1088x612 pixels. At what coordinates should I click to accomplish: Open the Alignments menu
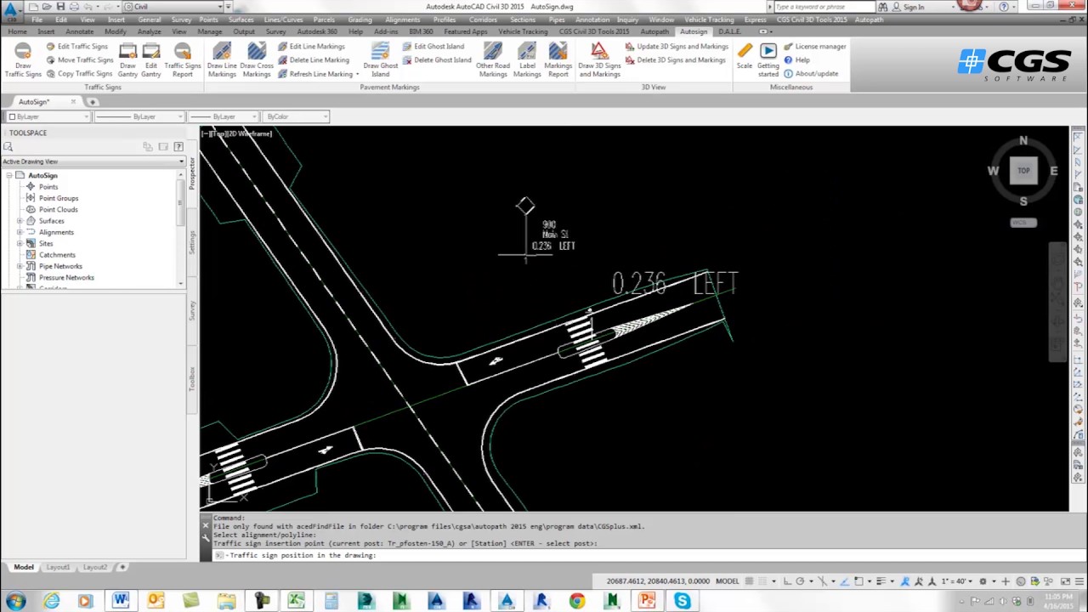(402, 20)
